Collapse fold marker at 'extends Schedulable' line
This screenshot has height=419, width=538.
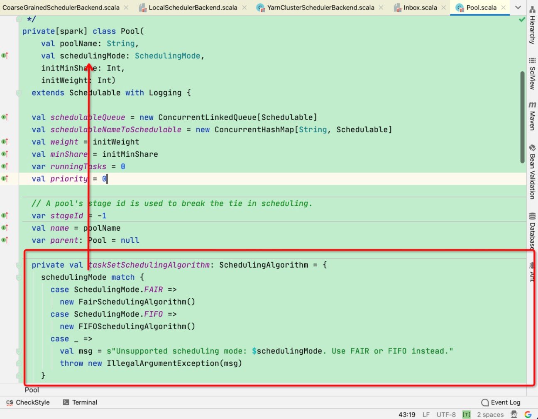(19, 93)
